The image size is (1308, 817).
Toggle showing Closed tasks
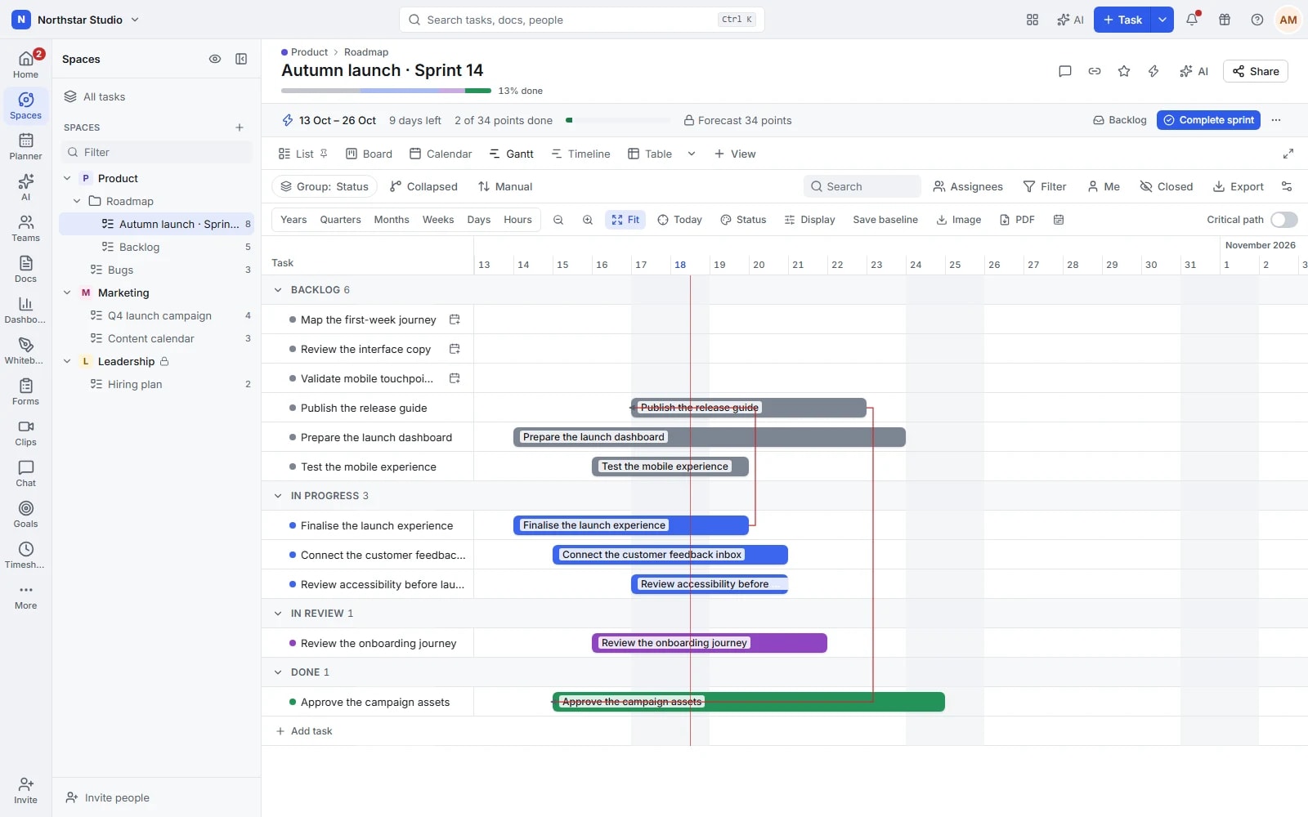click(x=1167, y=186)
